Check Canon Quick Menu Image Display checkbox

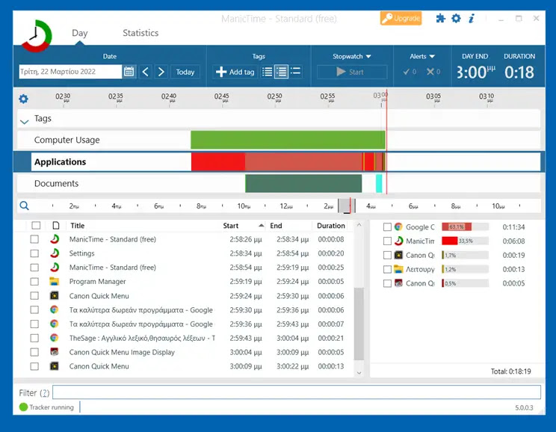[34, 352]
